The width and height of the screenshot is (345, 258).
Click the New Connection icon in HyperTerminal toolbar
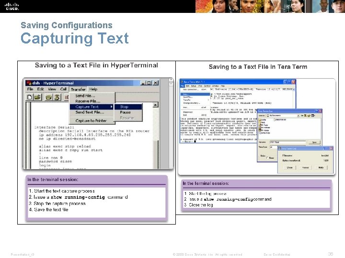click(30, 97)
